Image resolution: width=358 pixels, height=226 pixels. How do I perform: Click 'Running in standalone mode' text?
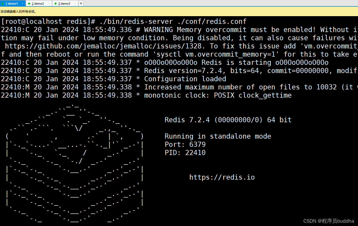pyautogui.click(x=218, y=136)
